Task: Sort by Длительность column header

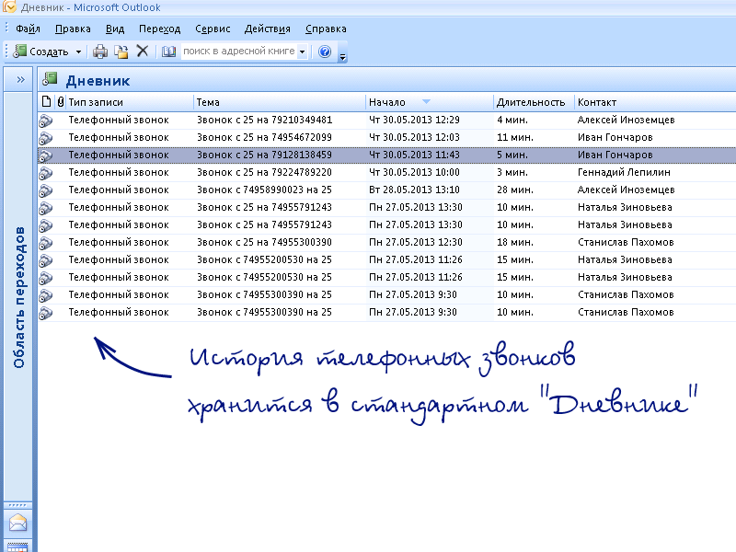Action: coord(534,102)
